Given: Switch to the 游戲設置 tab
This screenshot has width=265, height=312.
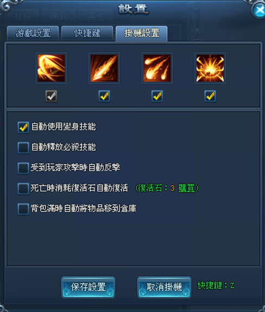Looking at the screenshot, I should tap(33, 33).
